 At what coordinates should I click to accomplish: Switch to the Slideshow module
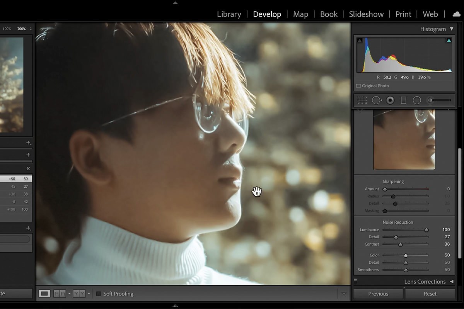(x=366, y=14)
